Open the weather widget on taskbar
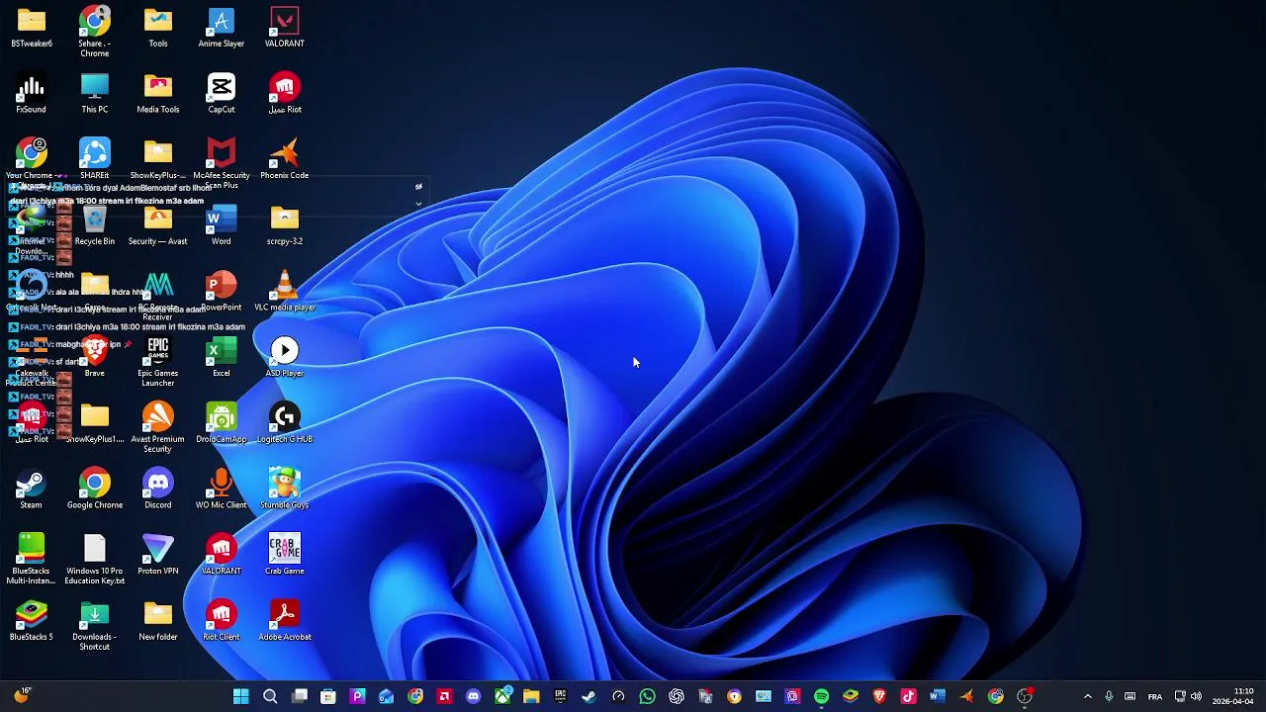The width and height of the screenshot is (1266, 712). (x=21, y=696)
